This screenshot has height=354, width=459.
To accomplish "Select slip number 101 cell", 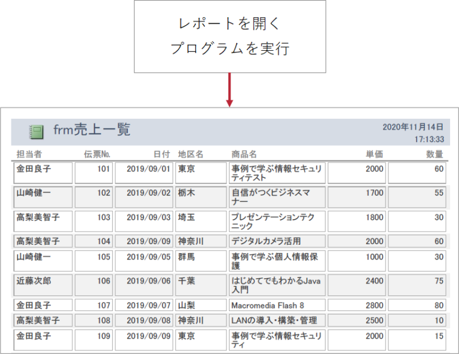I will (x=94, y=173).
